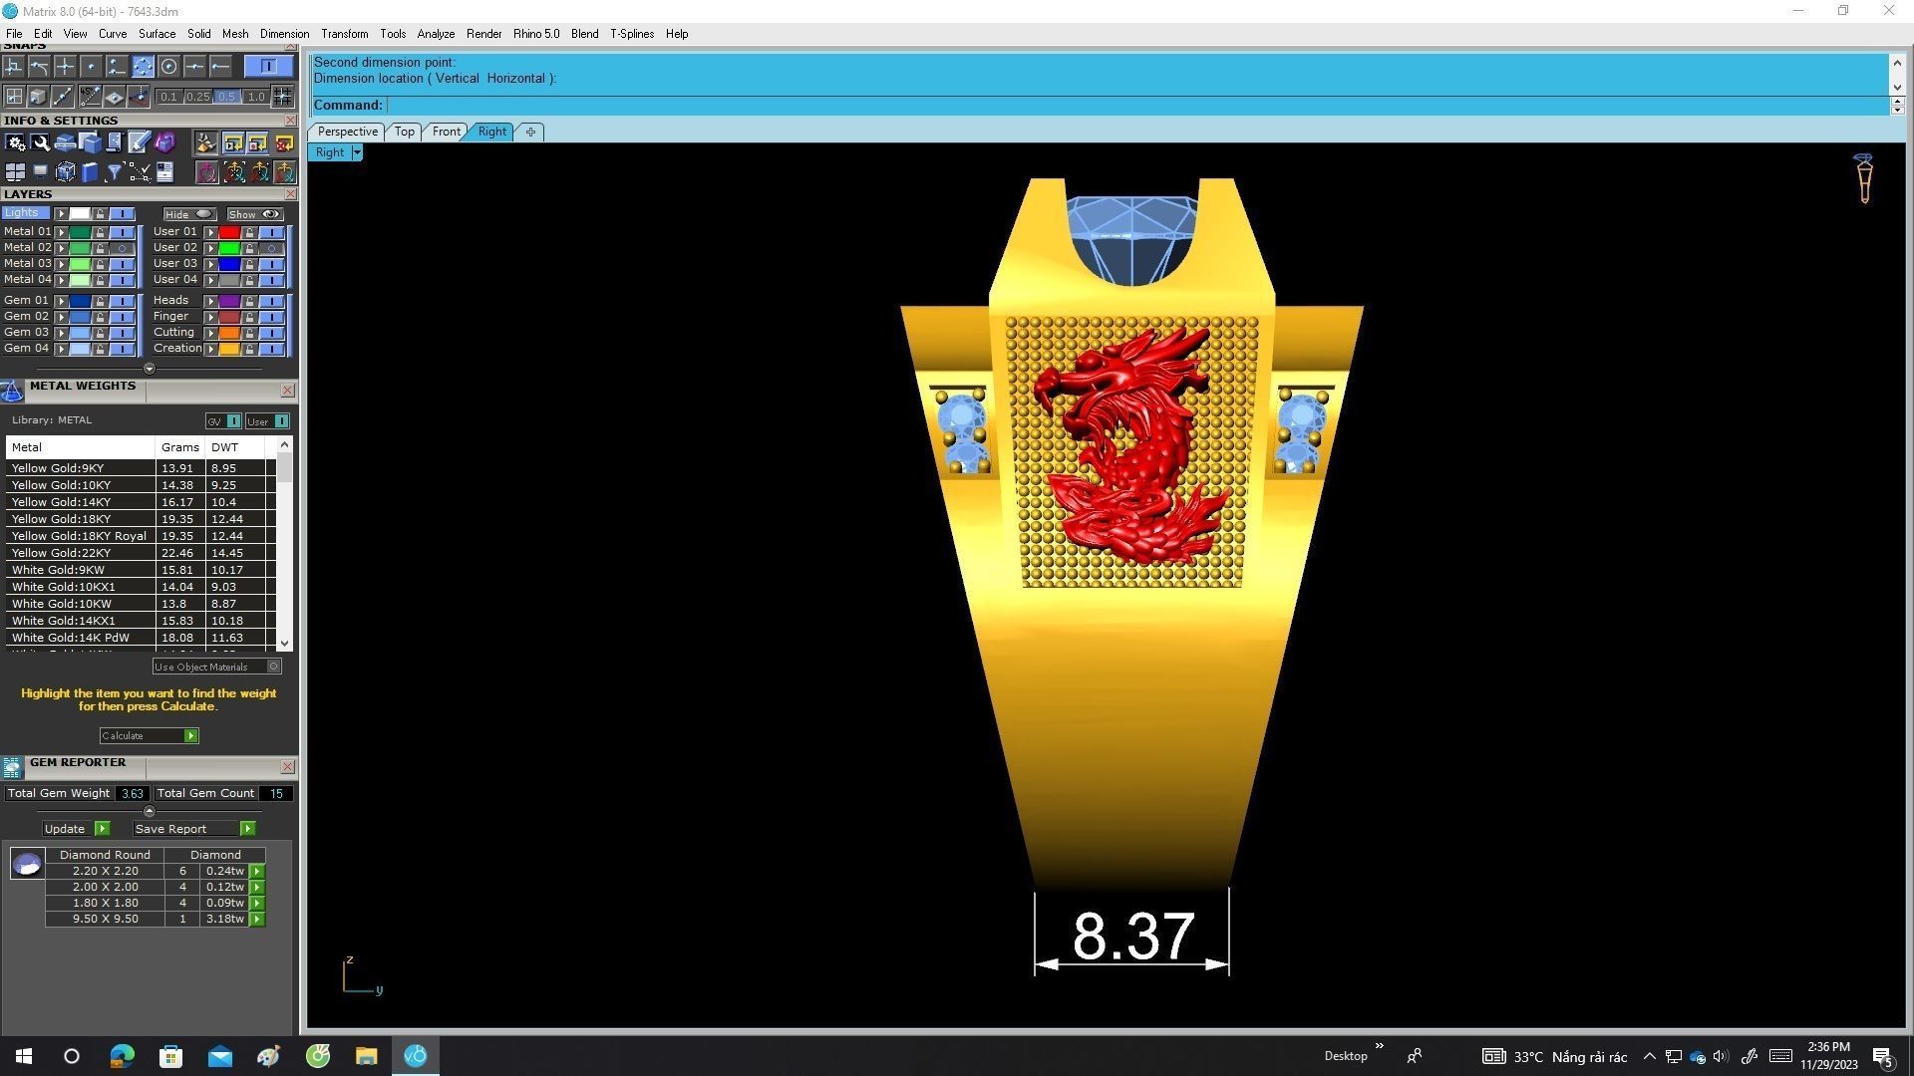Click the Creation yellow color swatch
The width and height of the screenshot is (1914, 1076).
point(229,349)
